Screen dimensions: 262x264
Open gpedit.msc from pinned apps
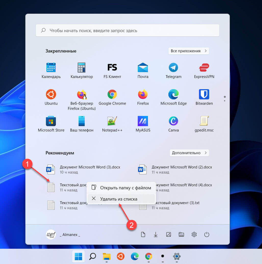(204, 124)
